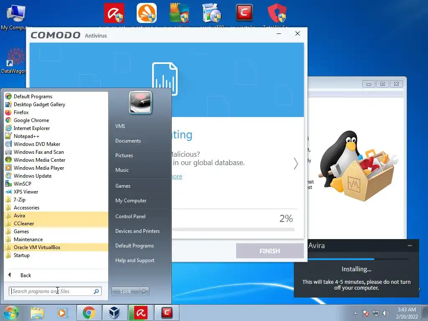Screen dimensions: 428x321
Task: Open the shutdown options arrow beside Lock
Action: 144,291
